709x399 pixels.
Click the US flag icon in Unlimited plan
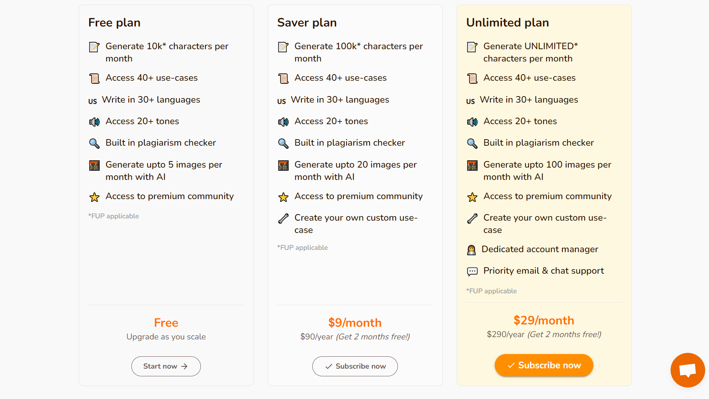tap(470, 101)
